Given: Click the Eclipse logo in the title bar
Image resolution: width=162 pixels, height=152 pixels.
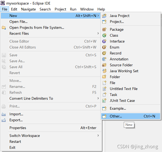Looking at the screenshot, I should point(3,3).
